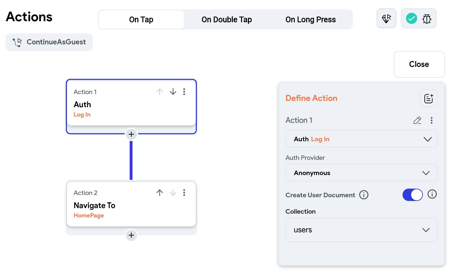
Task: Select the On Tap tab
Action: click(141, 19)
